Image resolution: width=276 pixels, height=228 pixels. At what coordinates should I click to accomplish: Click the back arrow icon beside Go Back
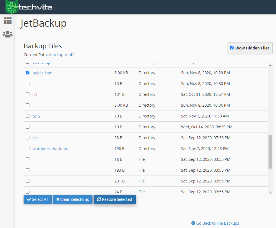tap(194, 223)
